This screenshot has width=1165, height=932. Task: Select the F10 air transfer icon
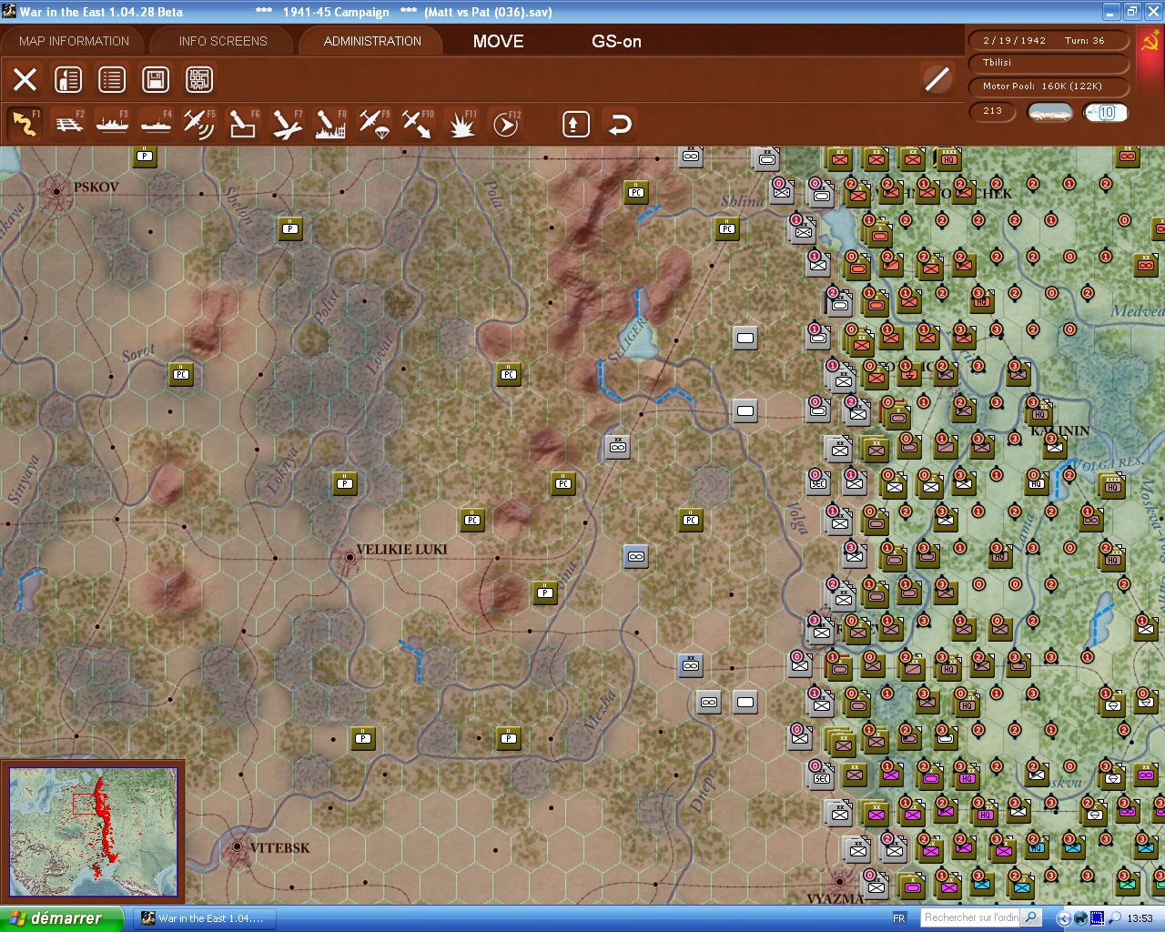point(418,124)
